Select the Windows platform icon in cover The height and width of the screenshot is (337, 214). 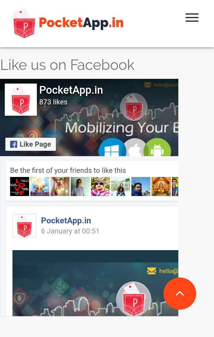(112, 148)
